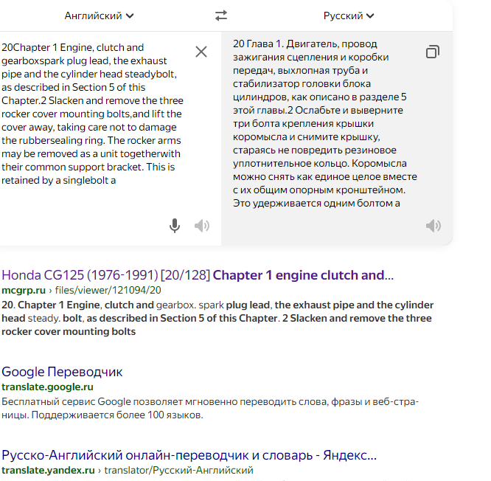
Task: Listen to the Russian translation
Action: 433,226
